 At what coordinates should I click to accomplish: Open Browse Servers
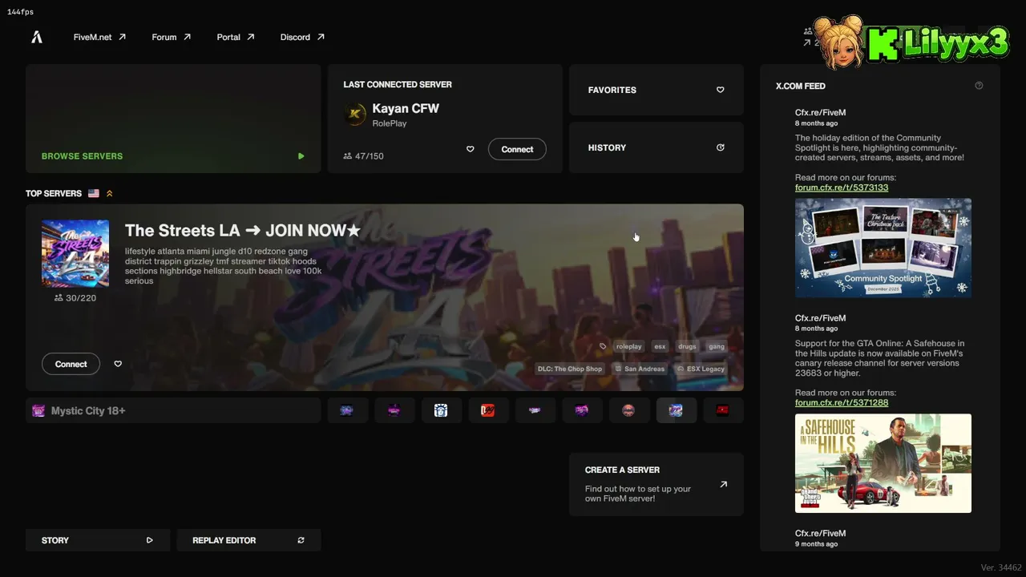[173, 119]
